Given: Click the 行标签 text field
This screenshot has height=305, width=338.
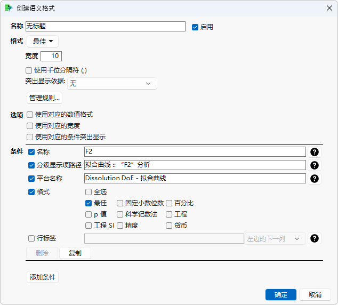Looking at the screenshot, I should pyautogui.click(x=164, y=238).
